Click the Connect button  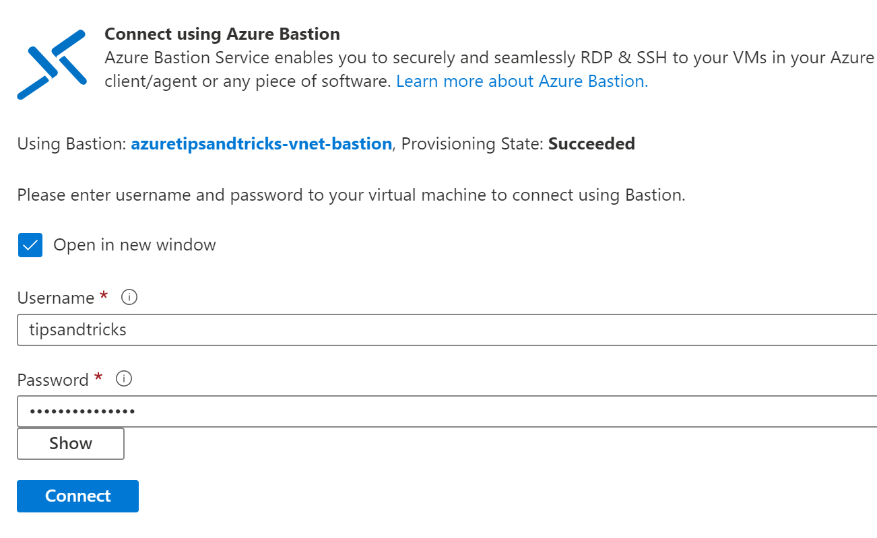click(x=77, y=496)
